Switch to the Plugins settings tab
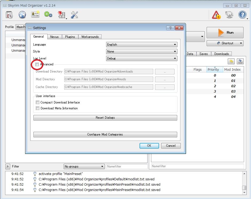 pyautogui.click(x=70, y=37)
